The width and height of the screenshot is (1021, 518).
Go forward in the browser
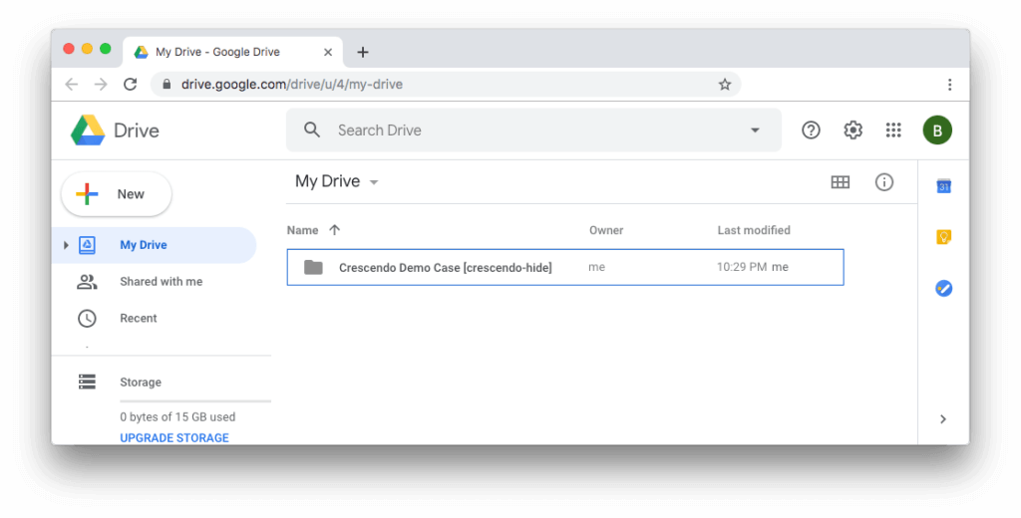tap(101, 84)
